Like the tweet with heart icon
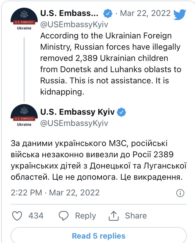This screenshot has height=243, width=195. click(x=17, y=216)
